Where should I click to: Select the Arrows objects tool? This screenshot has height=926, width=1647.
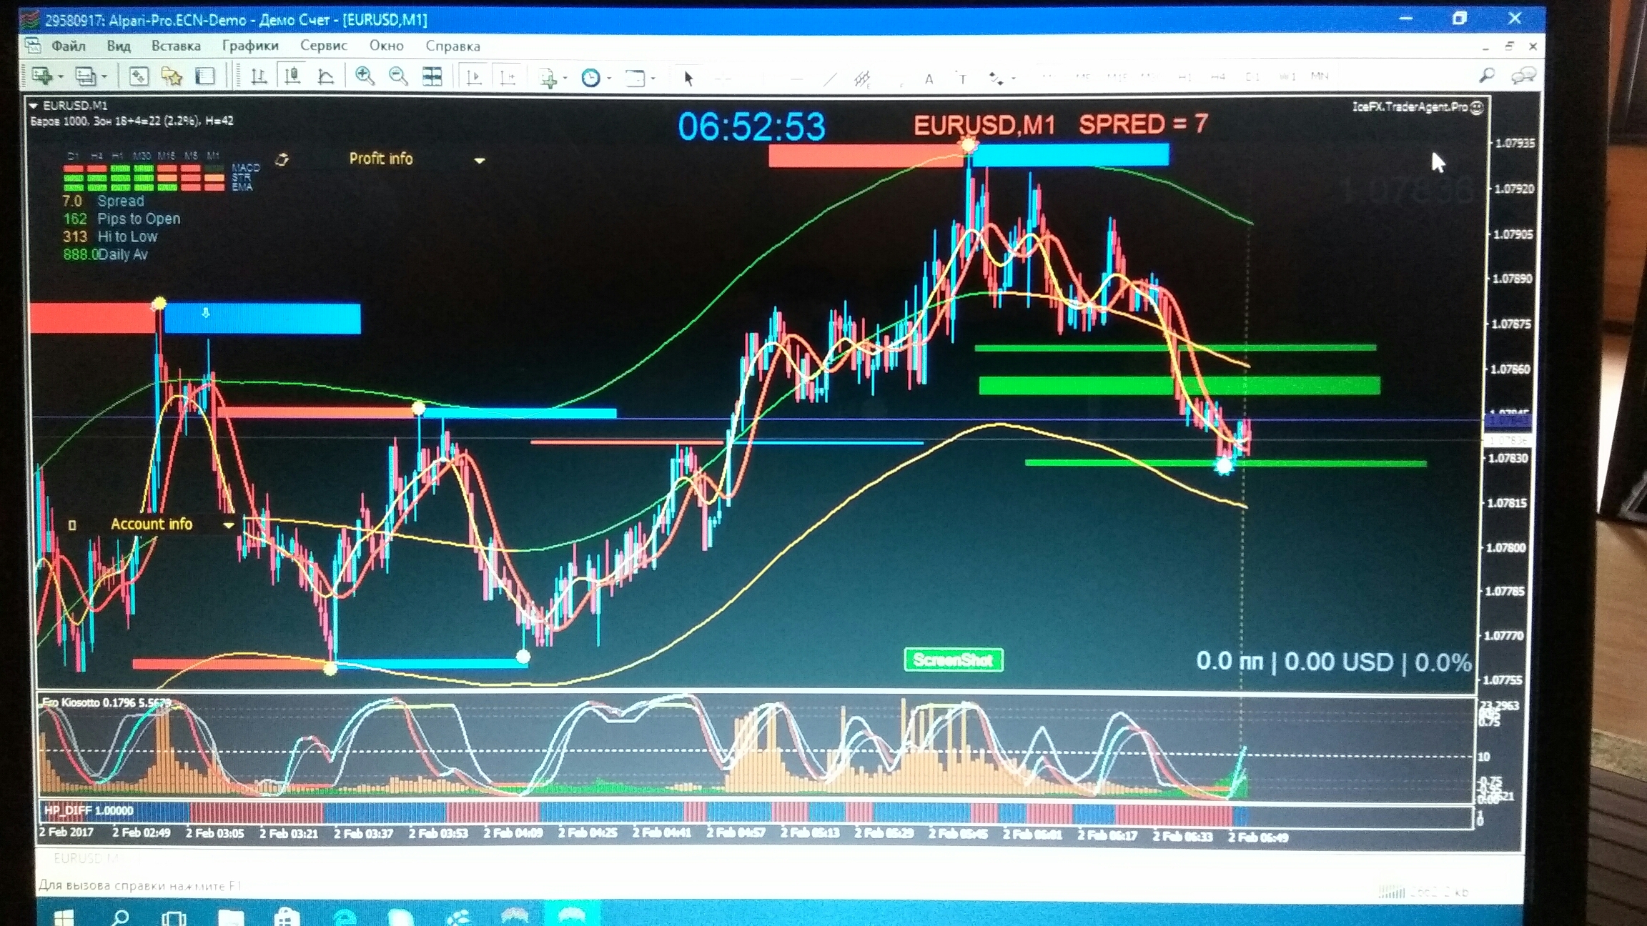pos(996,79)
